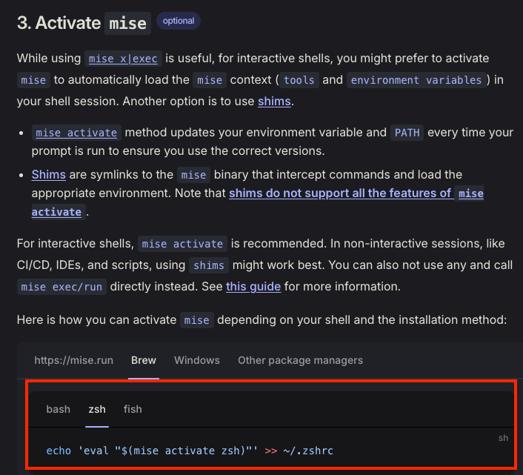Click 'mise activate' code after 'For interactive shells'
523x475 pixels.
point(182,244)
